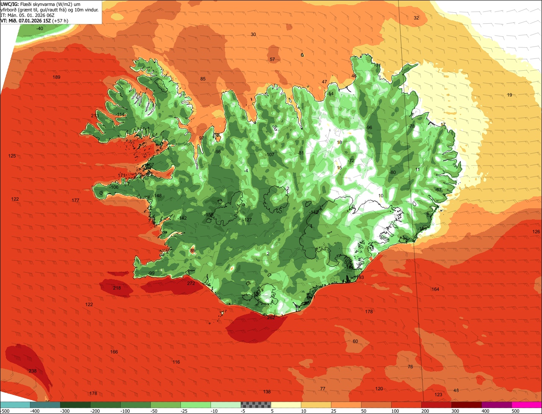542x414 pixels.
Task: Click the flux value 60 south of Iceland
Action: pos(355,341)
